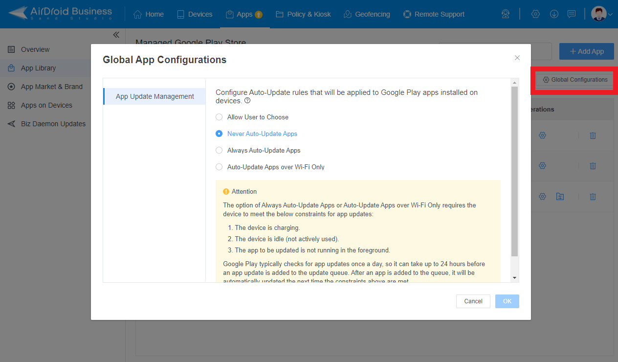The image size is (618, 362).
Task: Open the Remote Support section
Action: (x=434, y=14)
